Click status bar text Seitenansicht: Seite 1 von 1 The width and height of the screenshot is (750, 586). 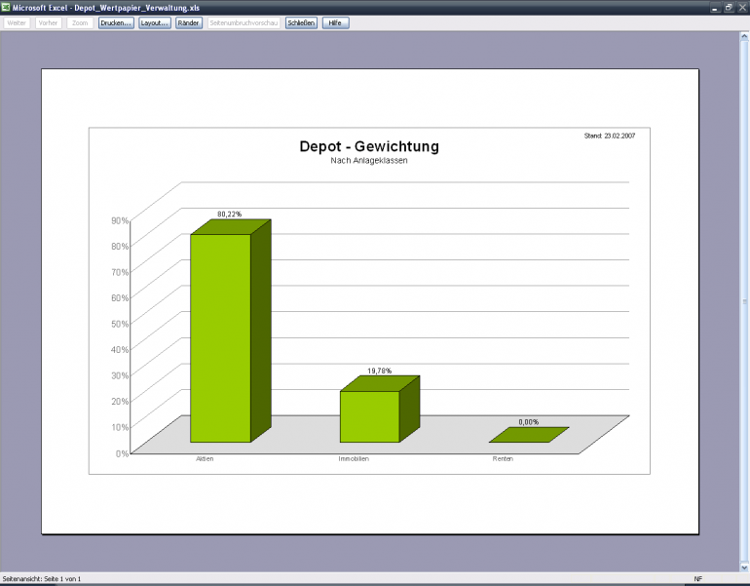pyautogui.click(x=42, y=579)
